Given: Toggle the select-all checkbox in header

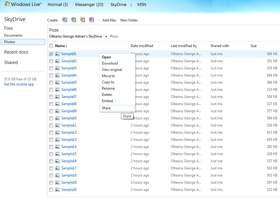Looking at the screenshot, I should click(51, 46).
